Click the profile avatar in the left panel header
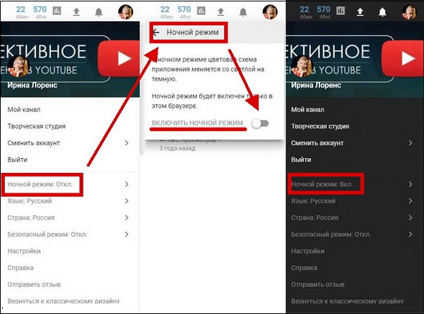The height and width of the screenshot is (314, 424). point(126,12)
